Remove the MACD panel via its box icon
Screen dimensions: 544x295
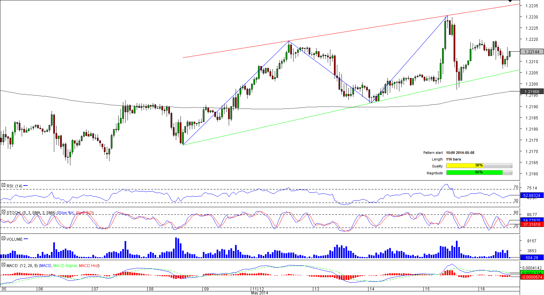click(x=3, y=265)
